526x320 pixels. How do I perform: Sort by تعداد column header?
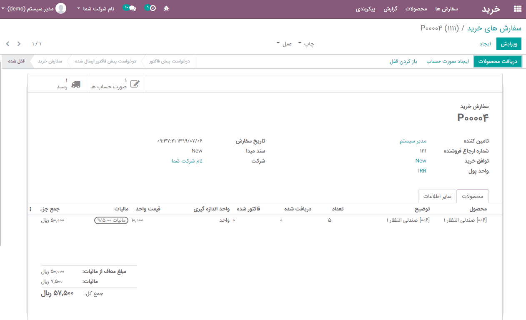point(337,209)
